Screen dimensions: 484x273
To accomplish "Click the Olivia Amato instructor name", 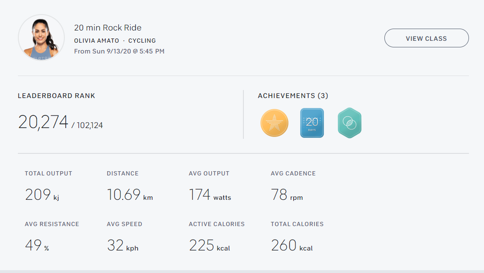I will pos(97,41).
